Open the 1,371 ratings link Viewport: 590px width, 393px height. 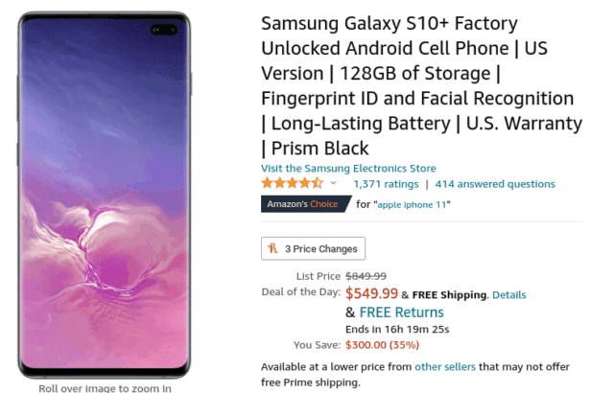(x=386, y=183)
